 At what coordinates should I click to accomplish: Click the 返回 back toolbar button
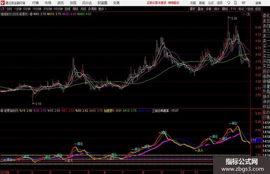tap(258, 9)
